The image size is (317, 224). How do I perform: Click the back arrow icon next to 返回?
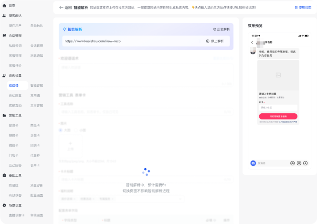[x=61, y=8]
